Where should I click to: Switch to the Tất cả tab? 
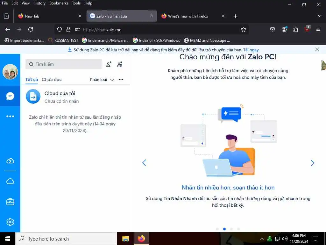click(x=32, y=79)
